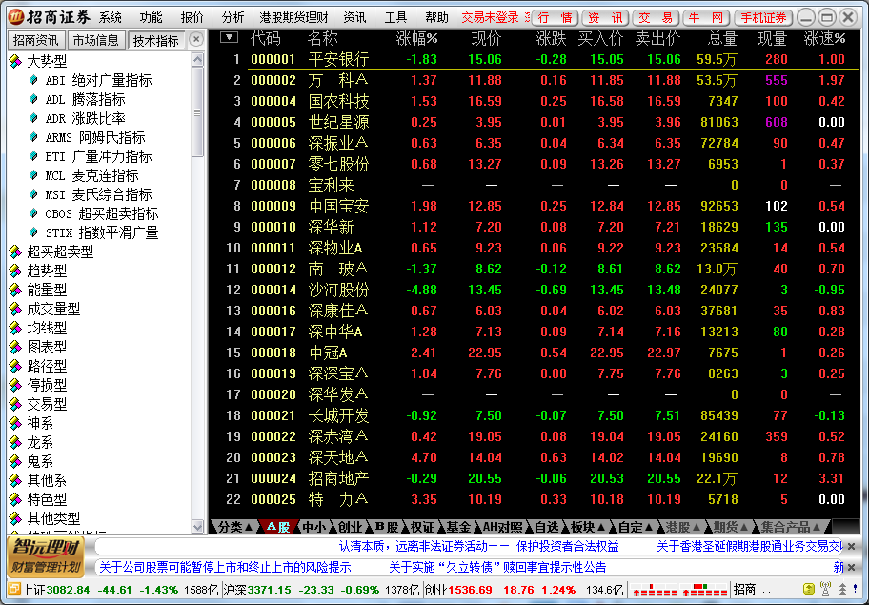
Task: Sort by the 涨幅% column header
Action: pyautogui.click(x=416, y=38)
